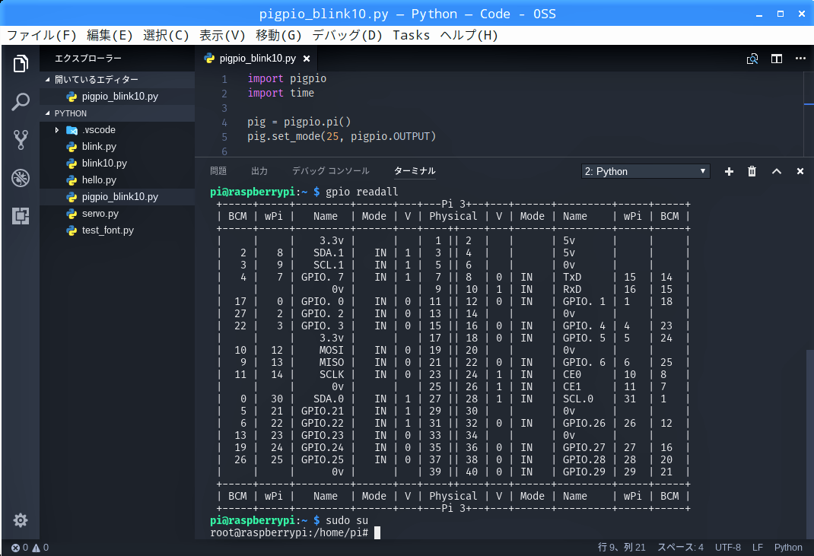814x556 pixels.
Task: Close the pigpio_blink10.py editor tab
Action: pyautogui.click(x=307, y=59)
